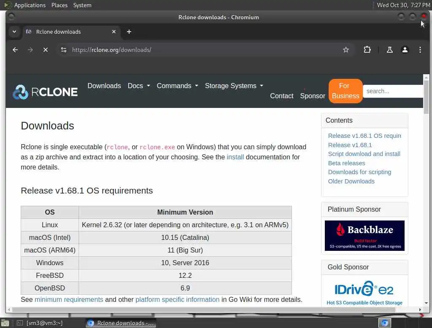Jump to Release v1.68.1 contents link
The image size is (432, 328).
(350, 145)
